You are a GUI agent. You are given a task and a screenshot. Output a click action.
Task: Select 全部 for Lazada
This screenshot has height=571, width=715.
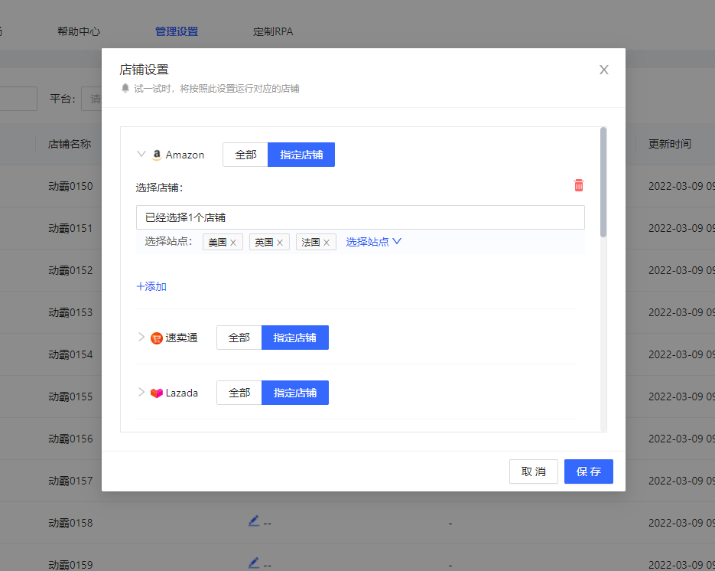(x=239, y=393)
